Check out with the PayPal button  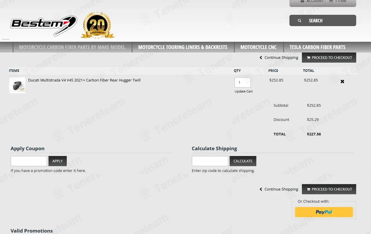(324, 212)
